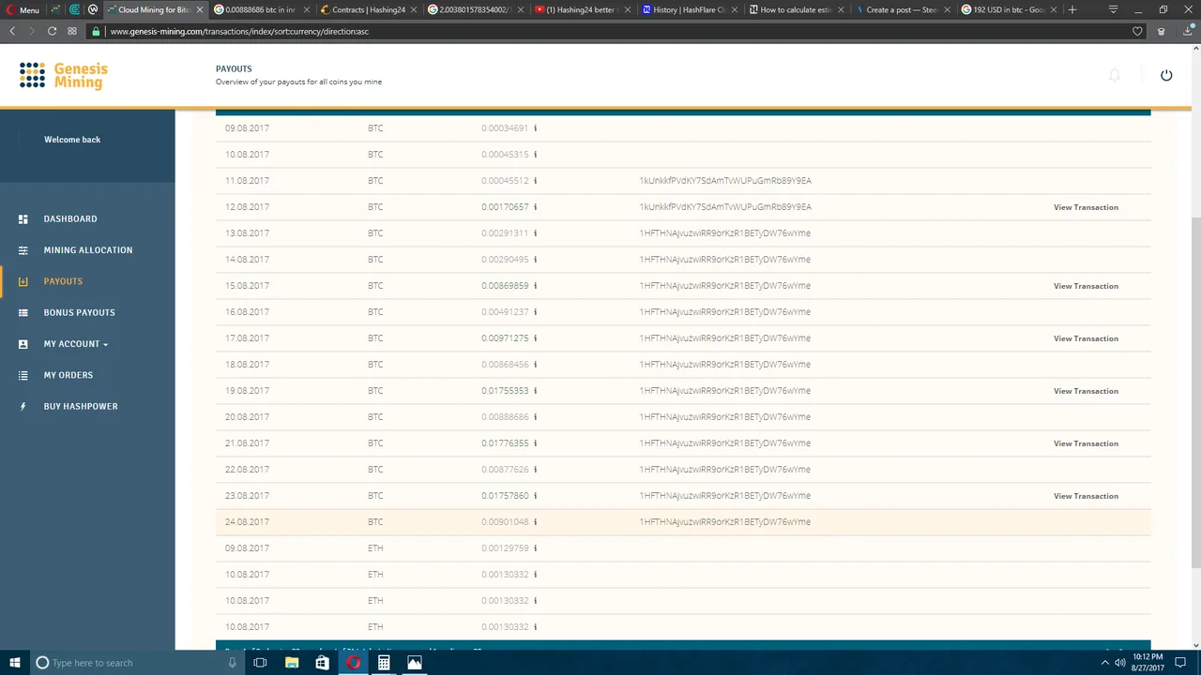Image resolution: width=1201 pixels, height=675 pixels.
Task: View Transaction for 19.08.2017 payout
Action: (x=1086, y=391)
